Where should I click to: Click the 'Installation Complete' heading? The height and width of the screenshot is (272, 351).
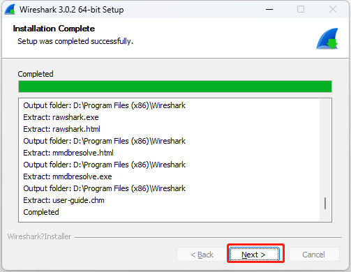pyautogui.click(x=54, y=29)
